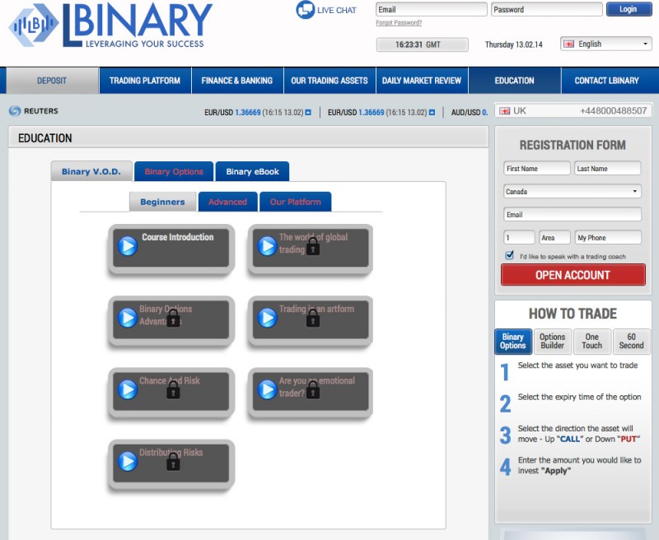Open the Canada country dropdown

coord(572,192)
